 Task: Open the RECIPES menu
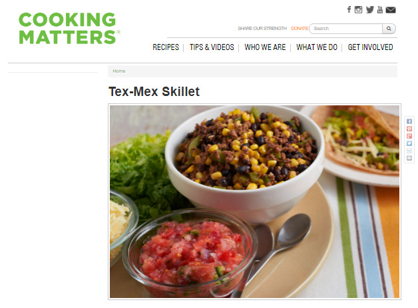166,47
